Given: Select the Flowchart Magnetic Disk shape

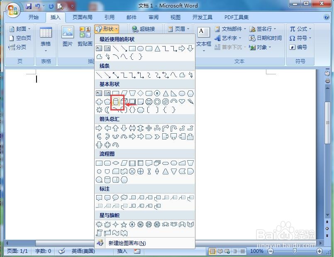Looking at the screenshot, I should 107,180.
